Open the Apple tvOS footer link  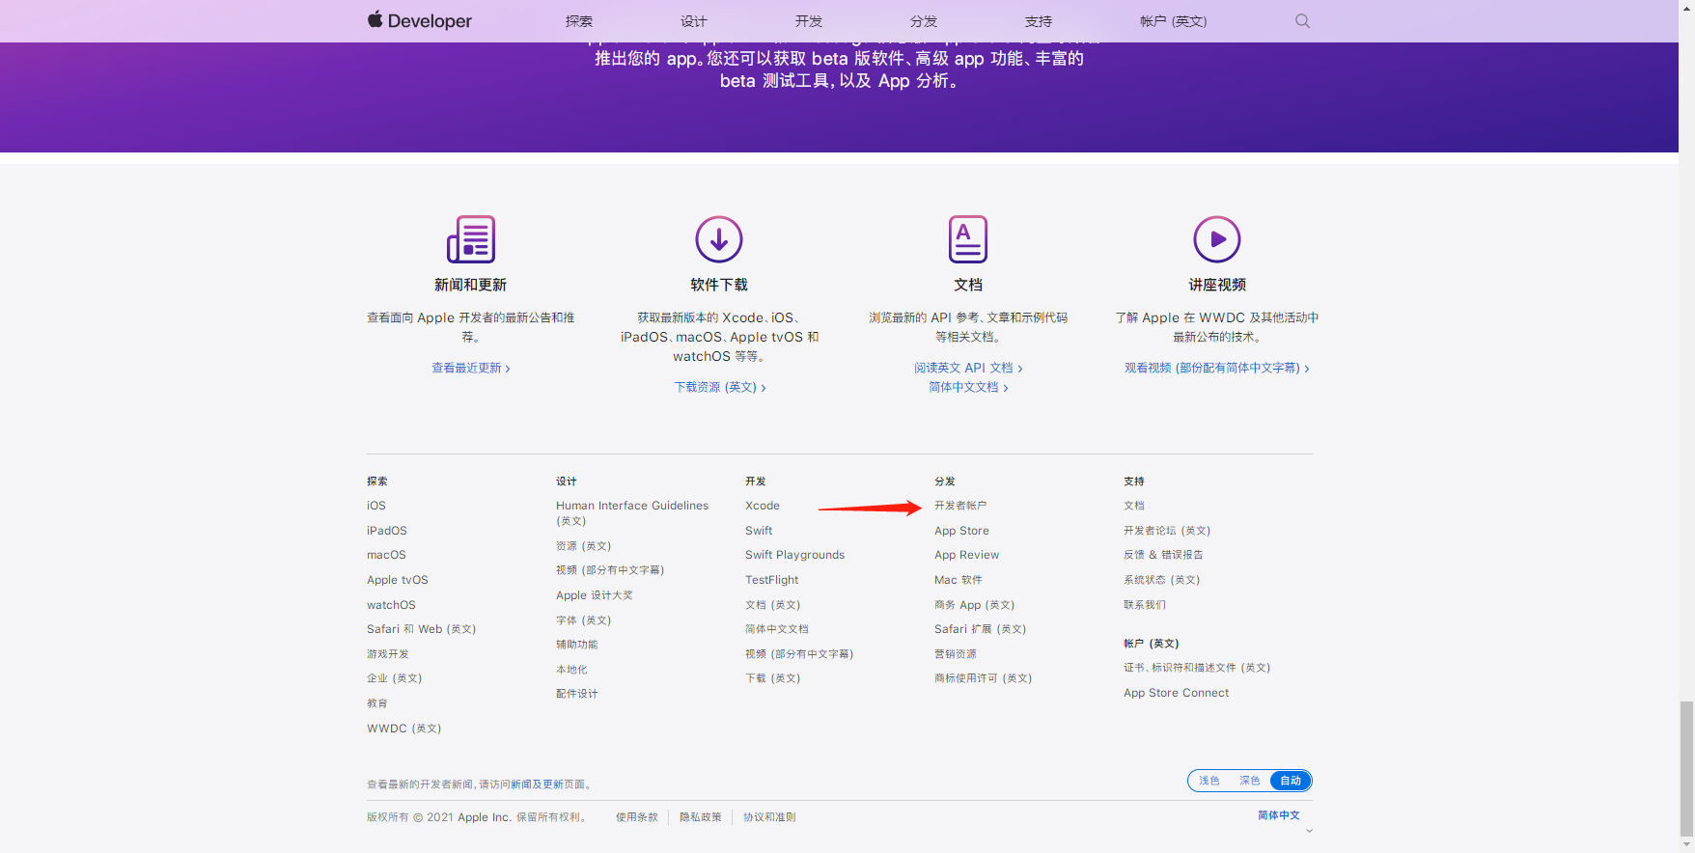tap(398, 580)
